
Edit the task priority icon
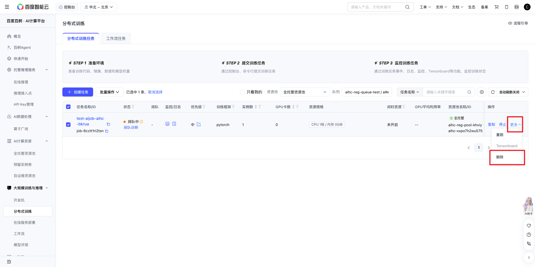pos(199,124)
